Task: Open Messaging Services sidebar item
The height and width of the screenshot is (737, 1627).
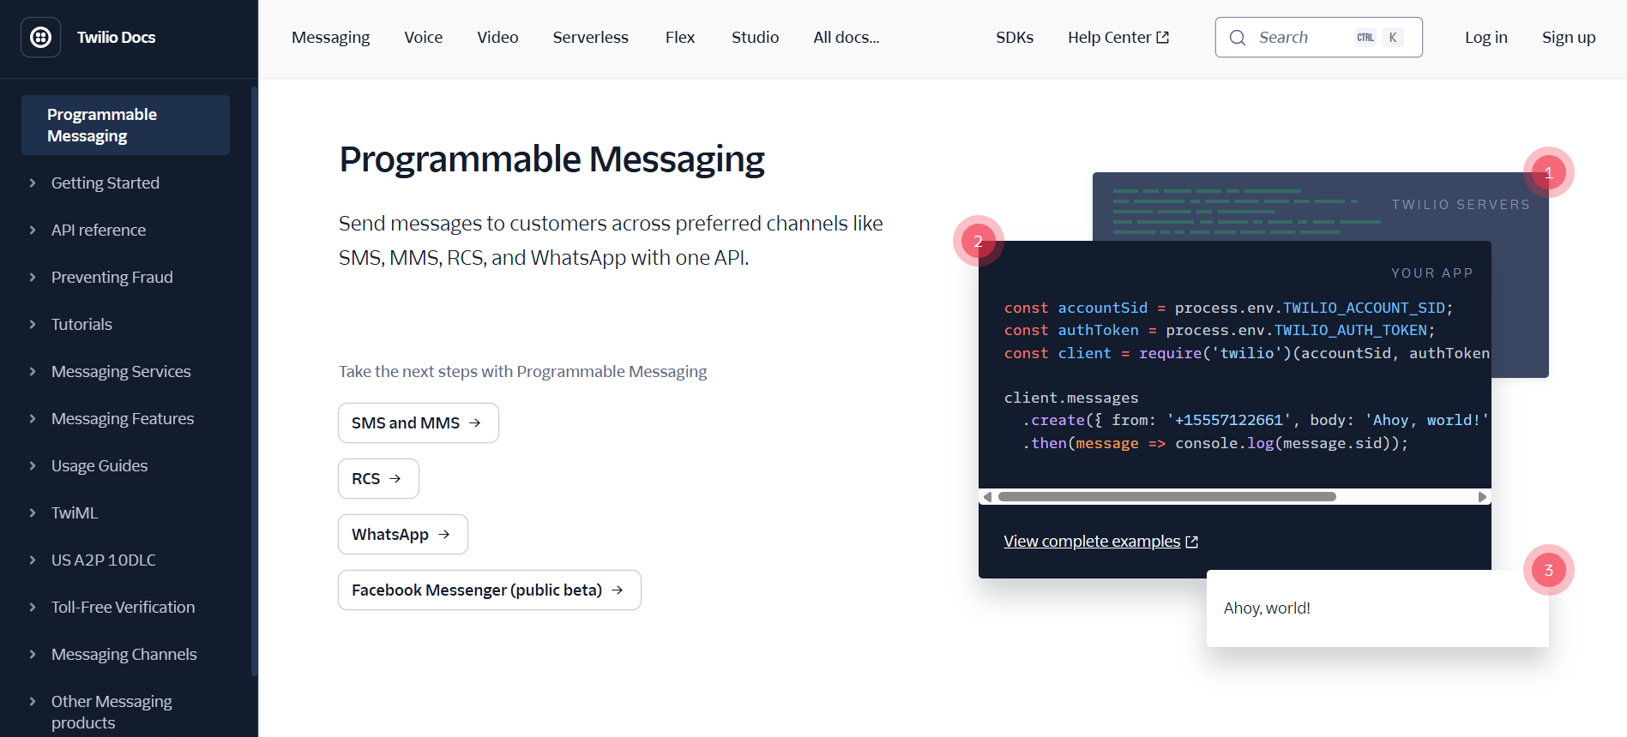Action: coord(121,371)
